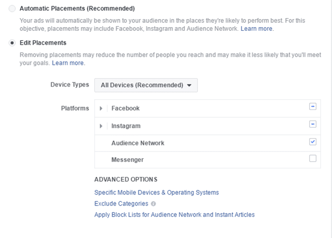Click the Audience Network row label
This screenshot has height=238, width=332.
click(x=138, y=143)
